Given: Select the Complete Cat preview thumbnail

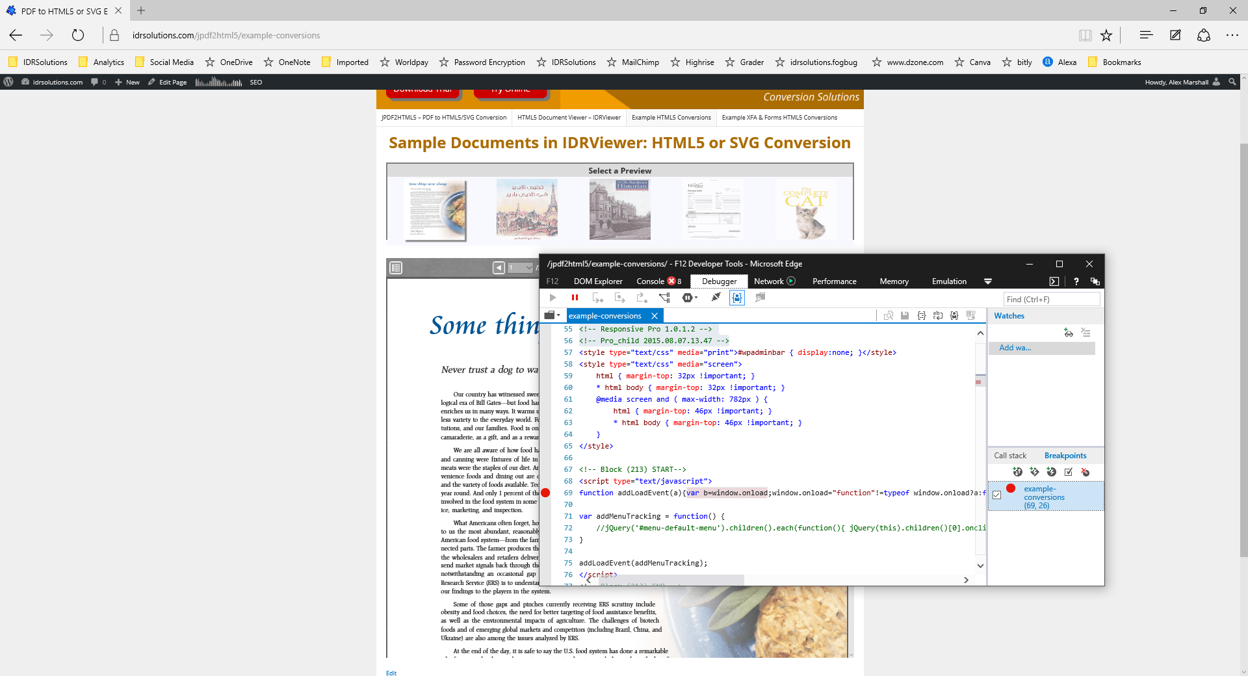Looking at the screenshot, I should [805, 209].
